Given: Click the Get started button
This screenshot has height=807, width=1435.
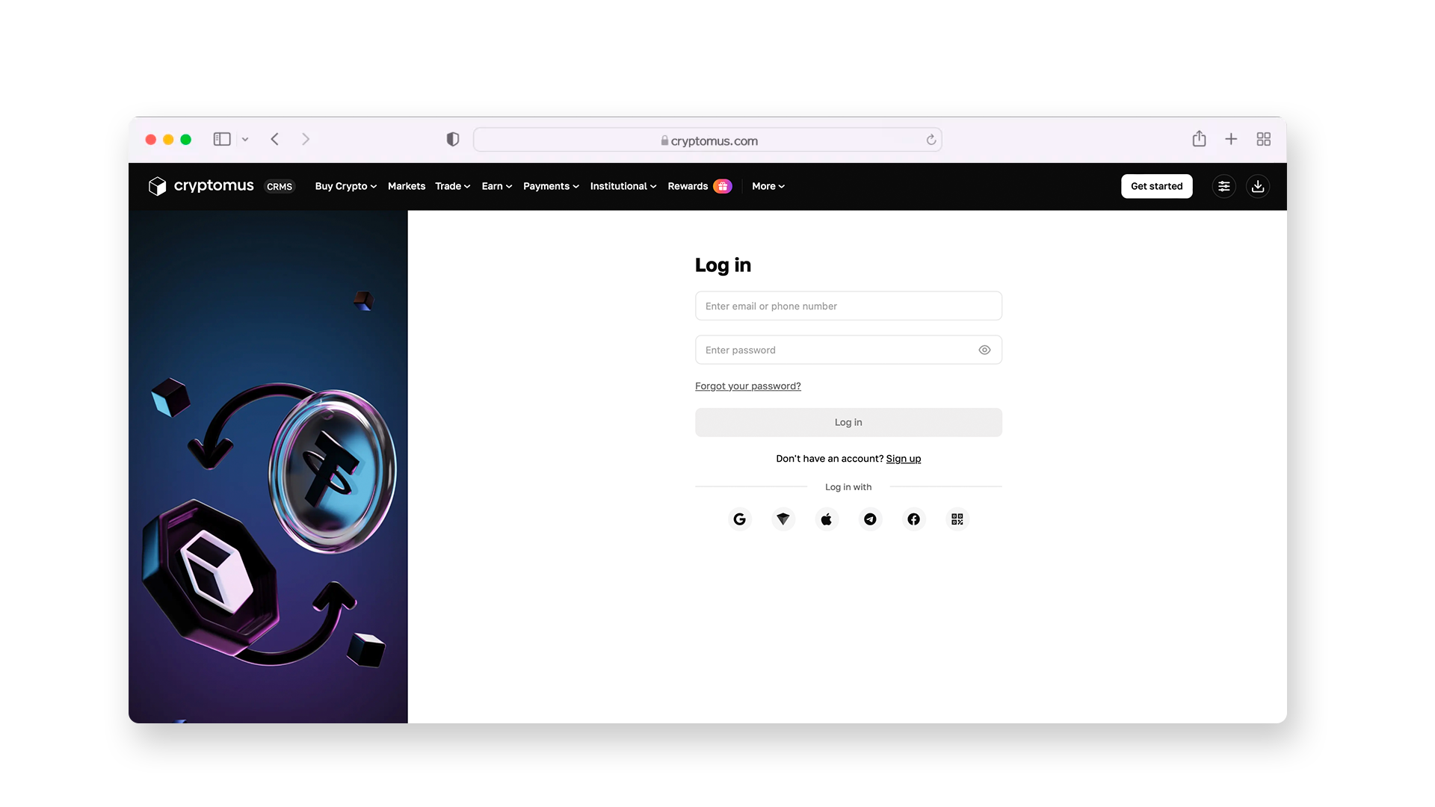Looking at the screenshot, I should coord(1156,186).
